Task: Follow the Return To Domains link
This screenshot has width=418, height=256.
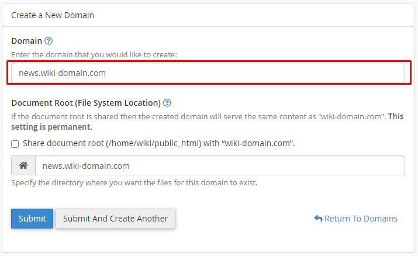Action: point(360,219)
